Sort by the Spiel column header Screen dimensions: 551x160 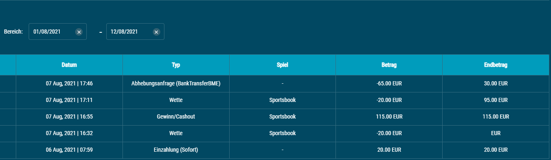click(282, 65)
